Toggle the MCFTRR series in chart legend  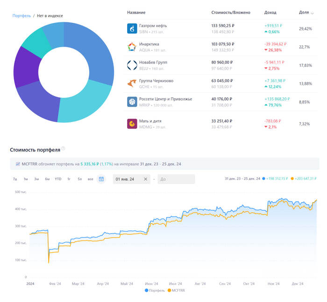176,290
